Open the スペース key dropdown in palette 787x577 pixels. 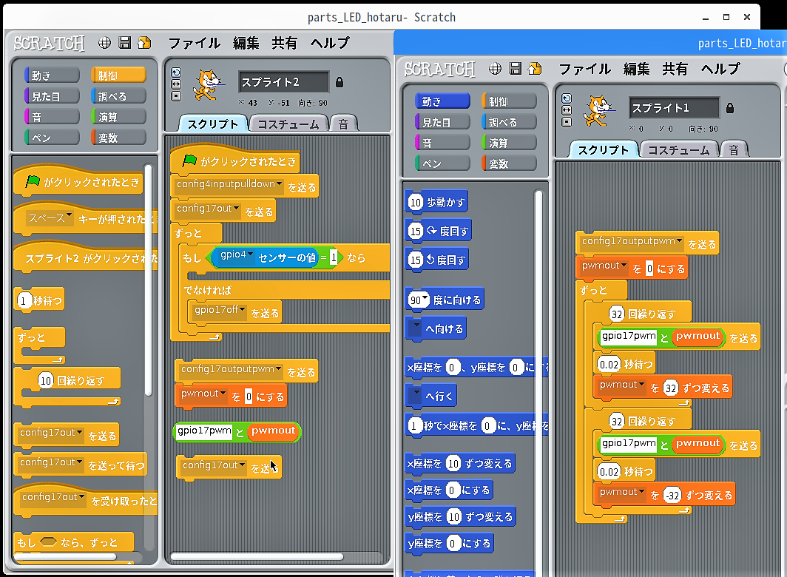(x=69, y=217)
